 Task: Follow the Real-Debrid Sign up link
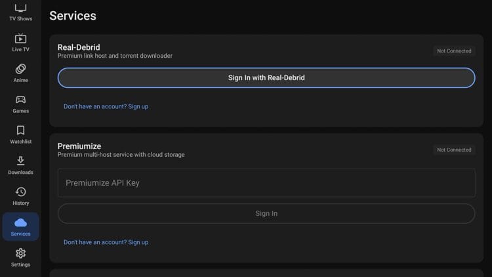coord(106,106)
